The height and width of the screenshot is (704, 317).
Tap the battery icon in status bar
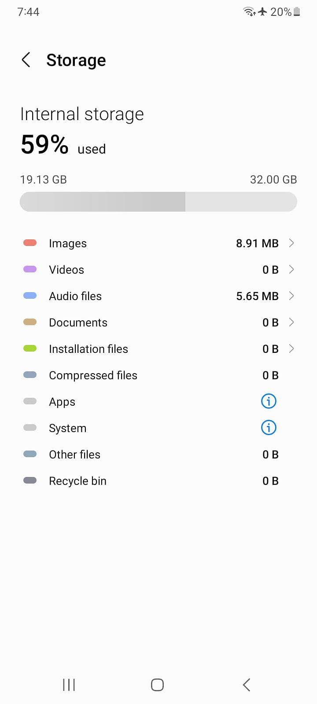pyautogui.click(x=297, y=12)
